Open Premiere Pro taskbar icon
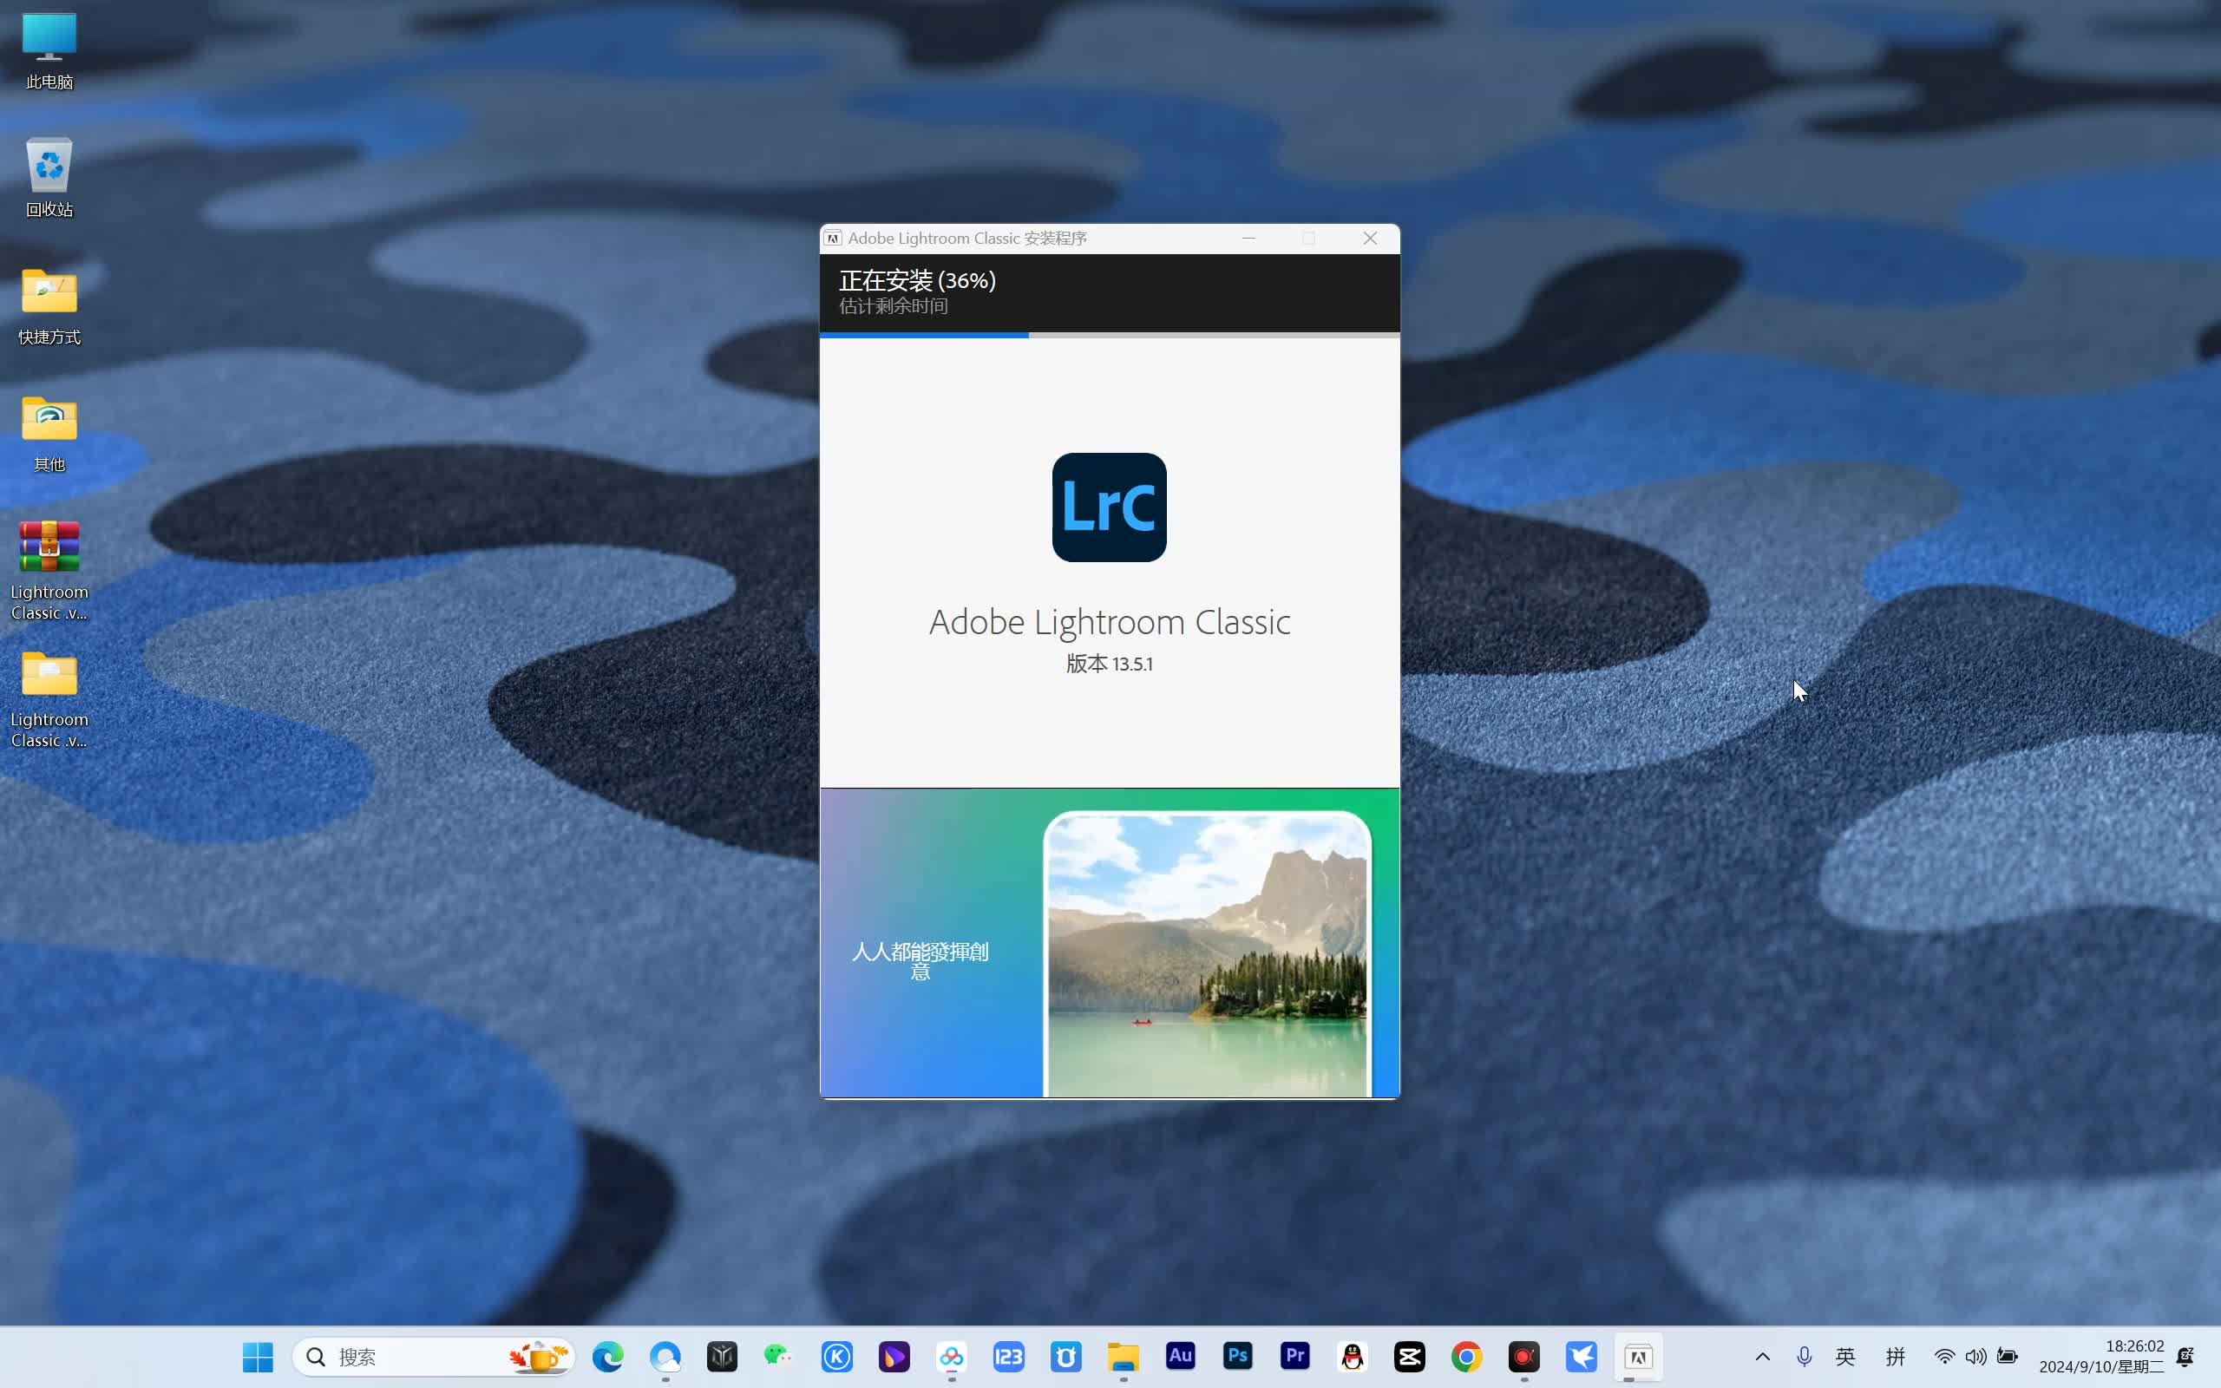Screen dimensions: 2221x1388 click(1295, 1356)
